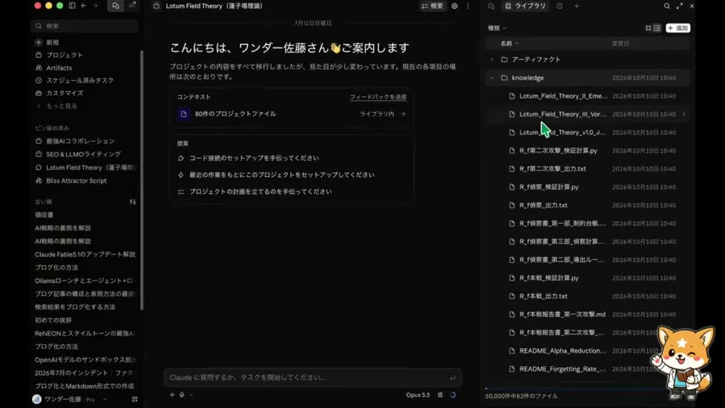Open the project more options menu
Viewport: 725px width, 408px height.
pyautogui.click(x=468, y=6)
